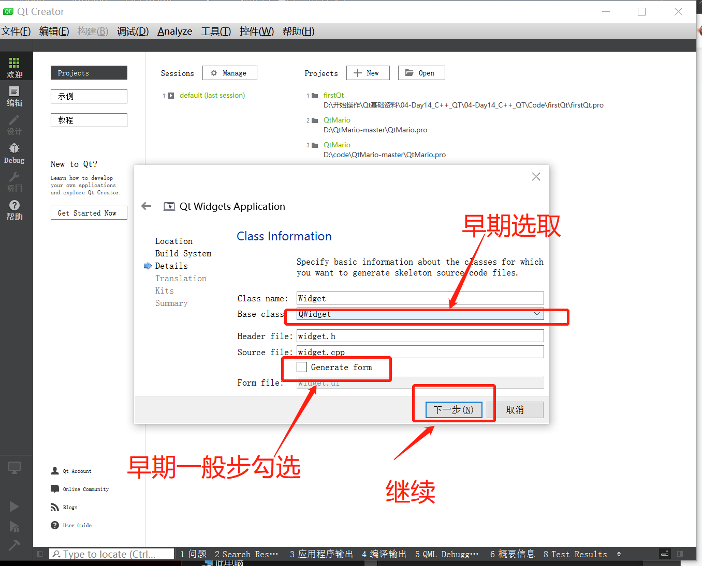Select the 示例 examples button
Viewport: 702px width, 566px height.
pyautogui.click(x=89, y=96)
